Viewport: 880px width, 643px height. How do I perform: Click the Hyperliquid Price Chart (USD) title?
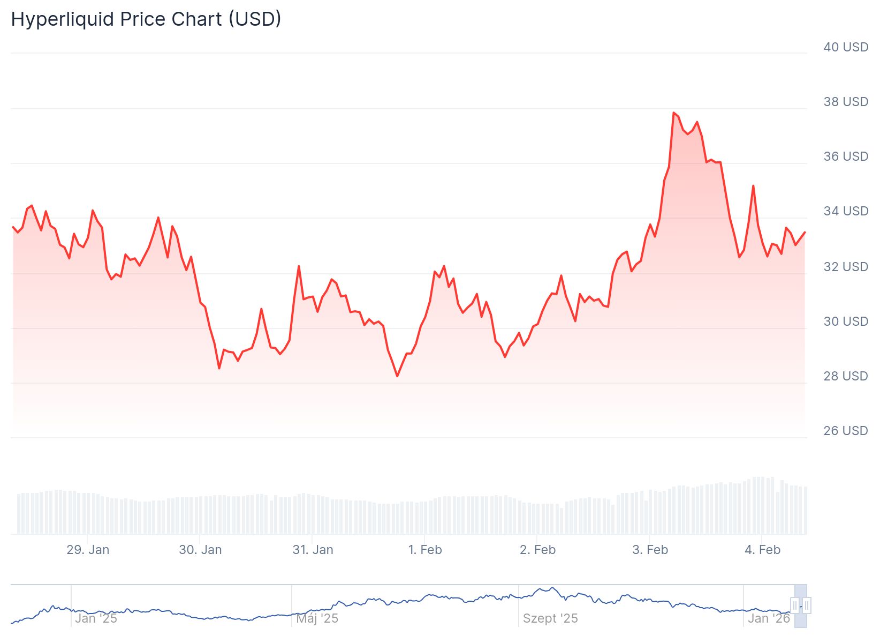coord(146,19)
